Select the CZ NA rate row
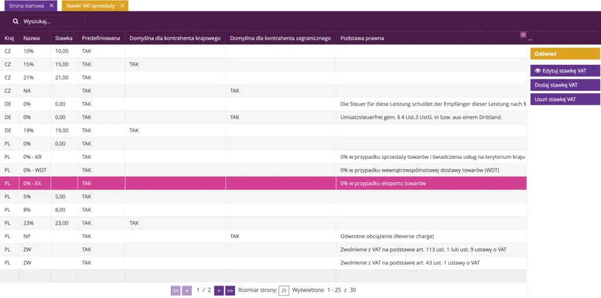601x298 pixels. pos(264,91)
